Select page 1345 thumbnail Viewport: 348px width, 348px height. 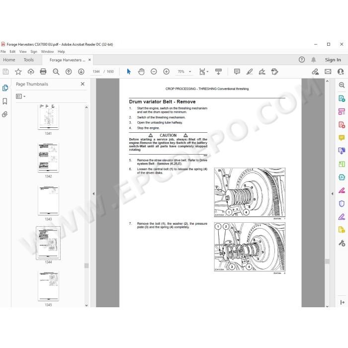coord(48,286)
